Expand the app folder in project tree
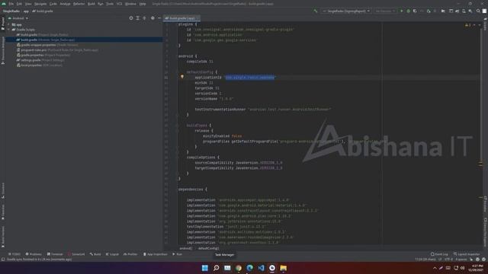Image resolution: width=488 pixels, height=274 pixels. pyautogui.click(x=8, y=24)
